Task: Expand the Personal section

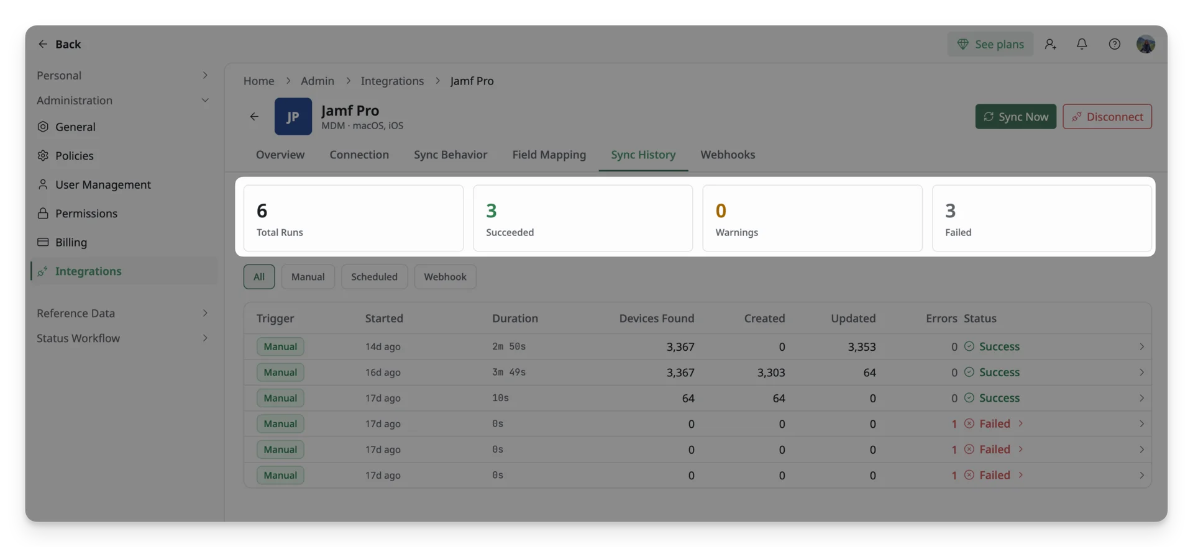Action: pyautogui.click(x=124, y=75)
